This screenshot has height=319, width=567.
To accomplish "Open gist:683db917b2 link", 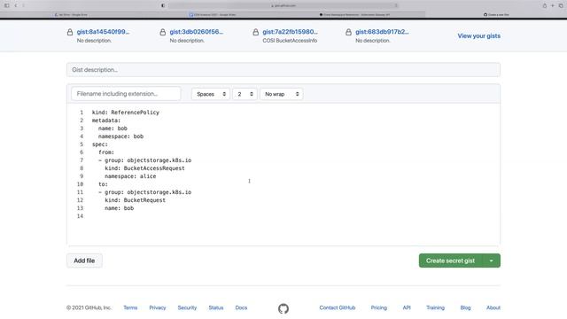I will (x=382, y=32).
